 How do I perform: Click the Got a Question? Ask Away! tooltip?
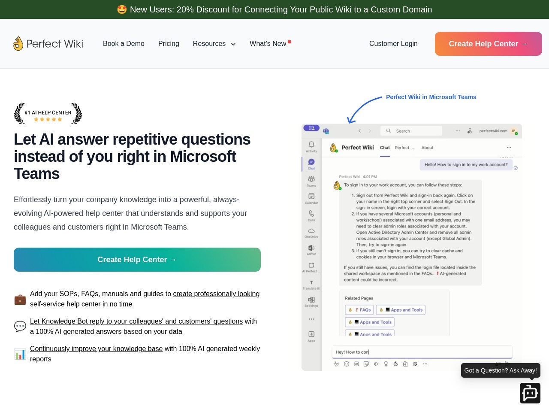pos(501,370)
